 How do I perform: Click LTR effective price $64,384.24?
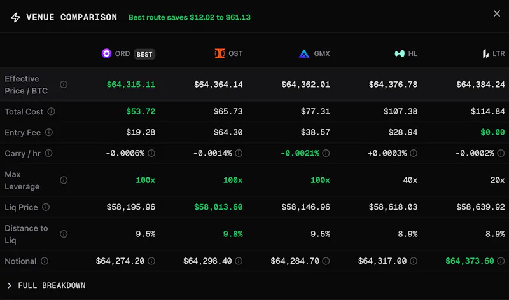pyautogui.click(x=480, y=85)
